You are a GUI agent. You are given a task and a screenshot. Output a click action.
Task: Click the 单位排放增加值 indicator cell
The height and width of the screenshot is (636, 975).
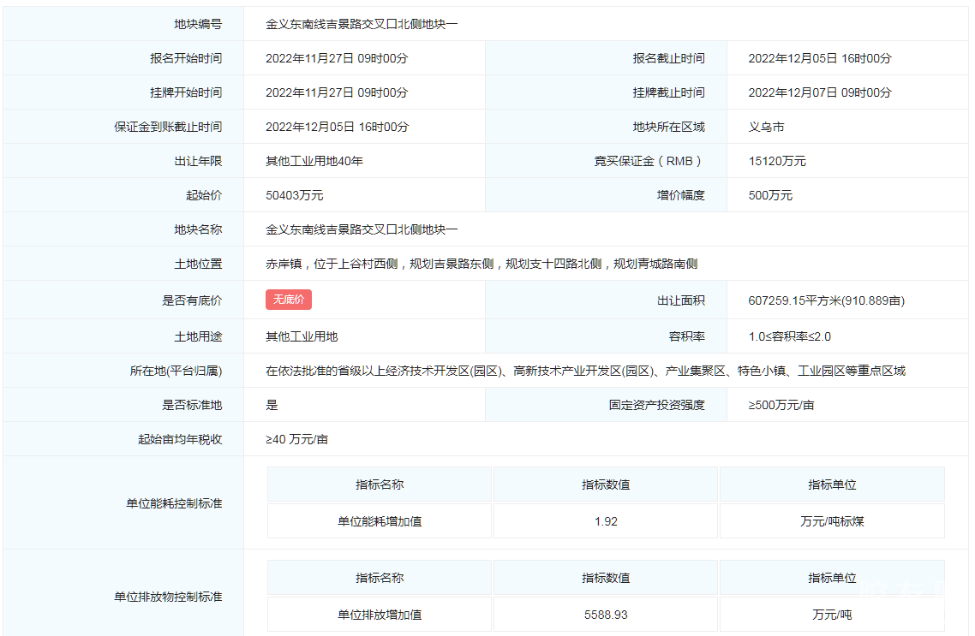(380, 615)
